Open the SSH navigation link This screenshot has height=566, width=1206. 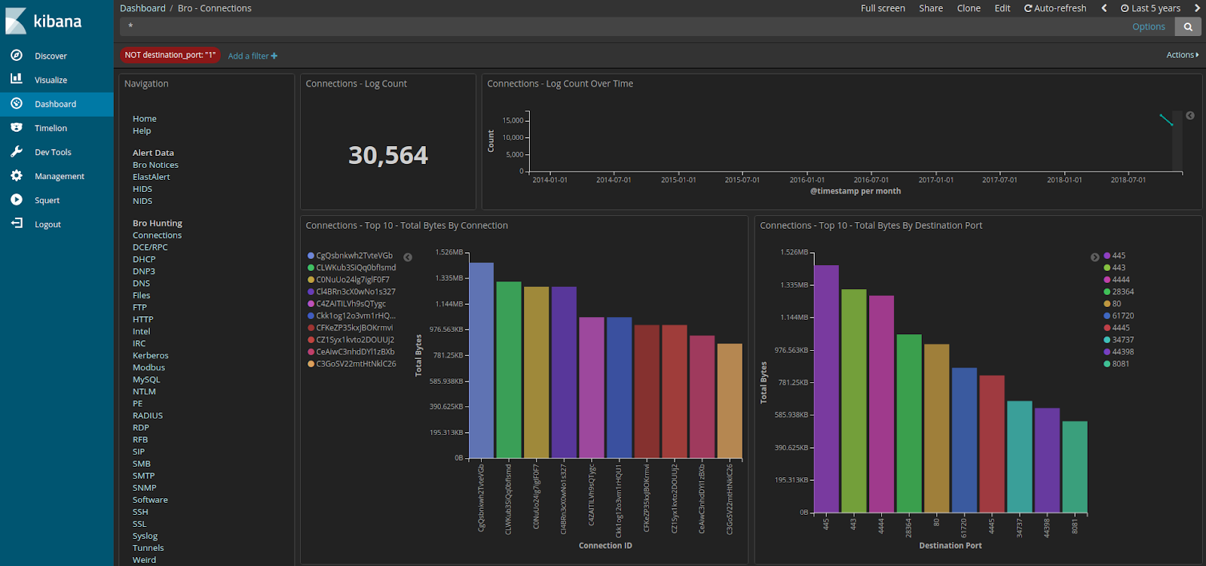coord(140,512)
